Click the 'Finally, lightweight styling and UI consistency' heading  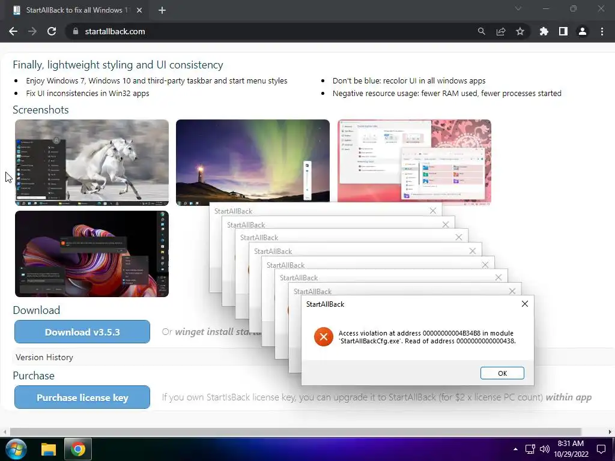pos(118,65)
